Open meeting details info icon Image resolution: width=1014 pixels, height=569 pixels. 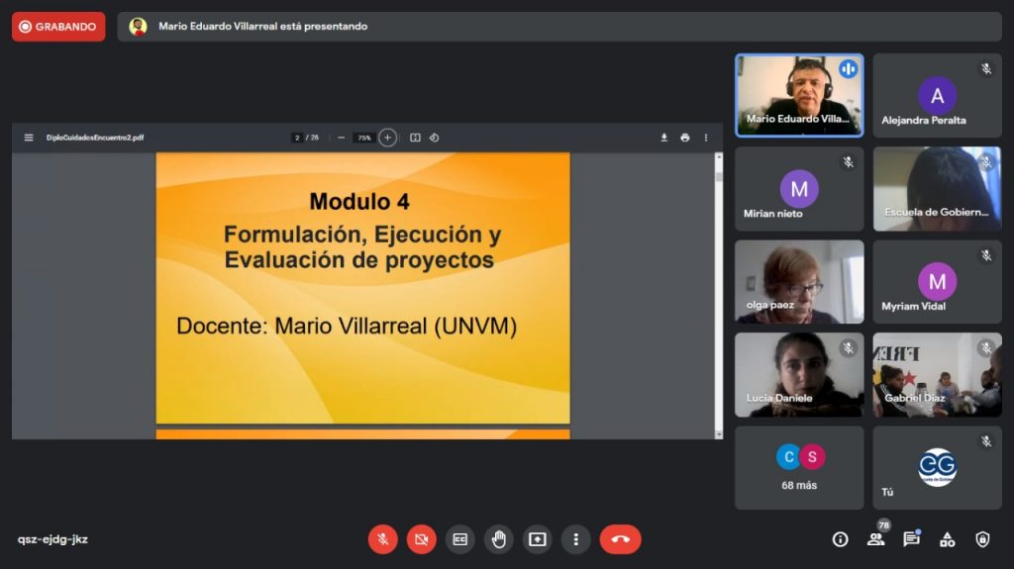pyautogui.click(x=840, y=539)
